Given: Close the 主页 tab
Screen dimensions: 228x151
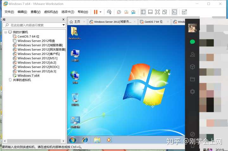Looking at the screenshot, I should (x=84, y=22).
